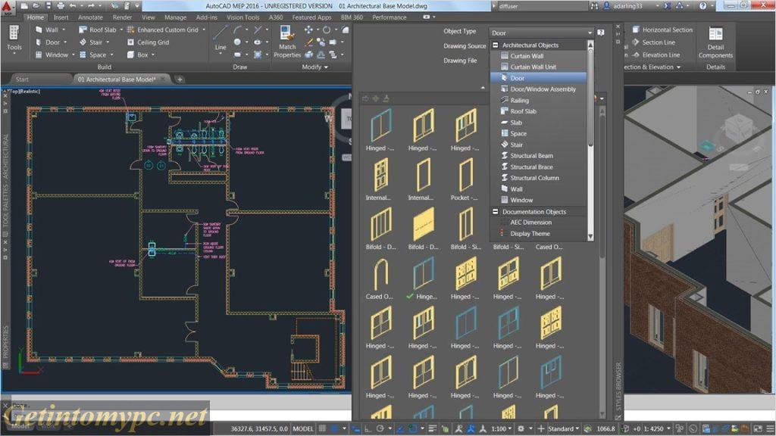The width and height of the screenshot is (776, 436).
Task: Open the annotation scale 1:100 dropdown
Action: pyautogui.click(x=502, y=428)
